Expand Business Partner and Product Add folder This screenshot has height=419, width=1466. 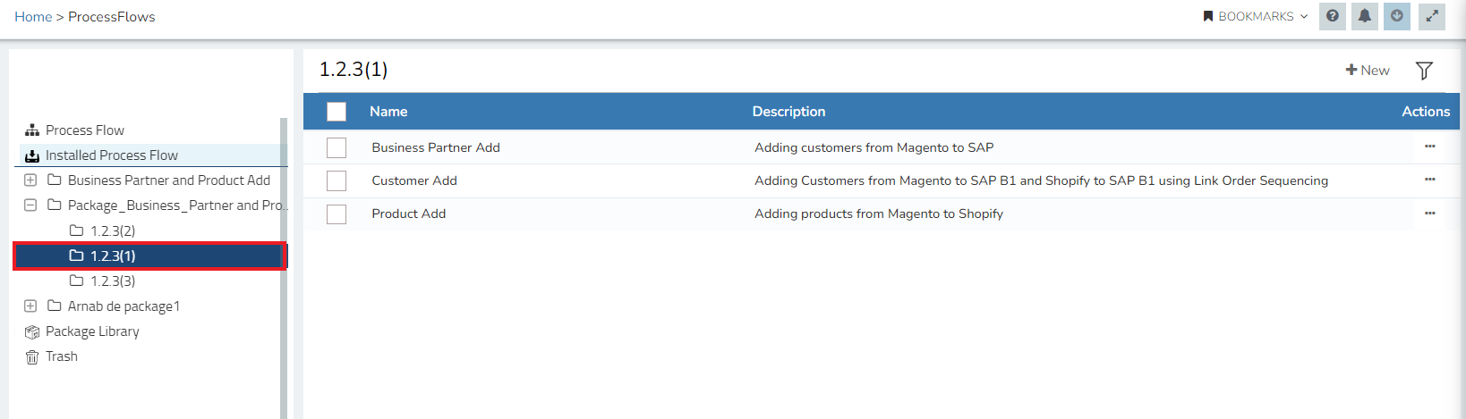tap(30, 180)
